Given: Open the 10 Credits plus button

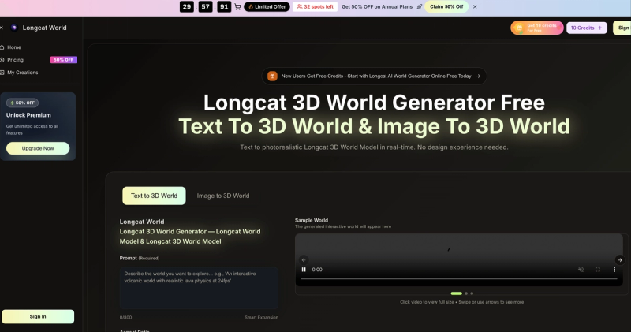Looking at the screenshot, I should coord(587,28).
